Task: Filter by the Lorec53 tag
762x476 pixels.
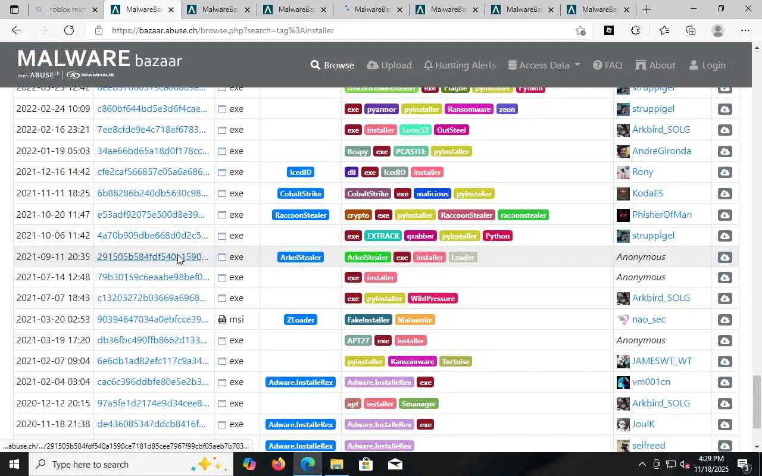Action: click(x=415, y=130)
